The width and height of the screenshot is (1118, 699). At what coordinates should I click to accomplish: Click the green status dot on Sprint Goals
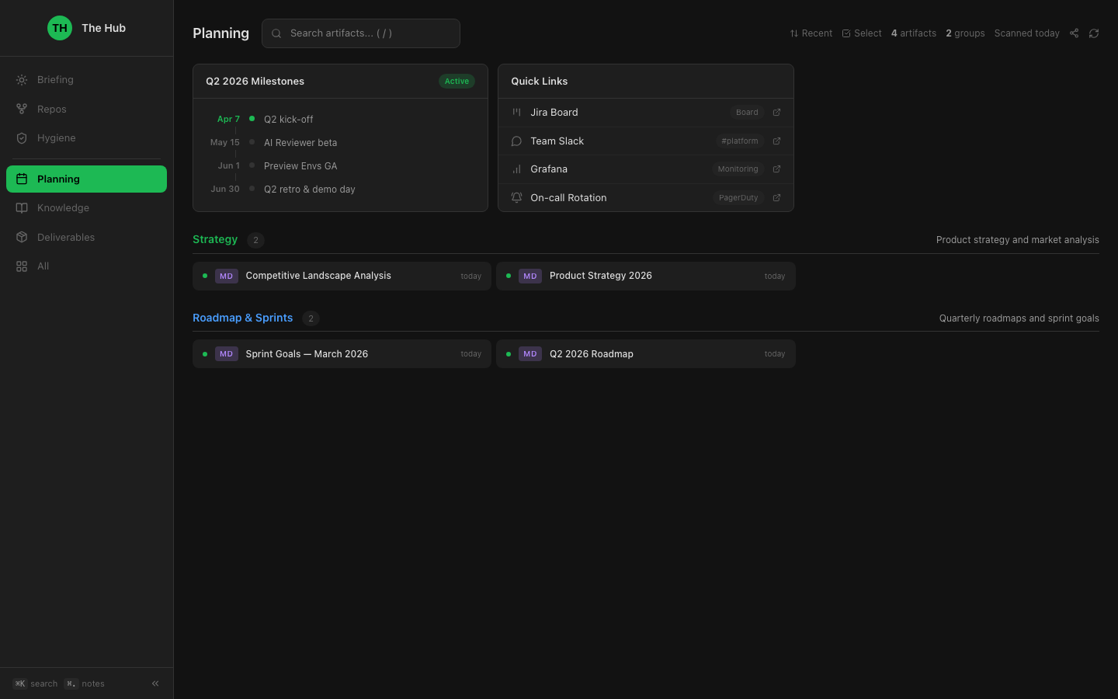[x=204, y=353]
